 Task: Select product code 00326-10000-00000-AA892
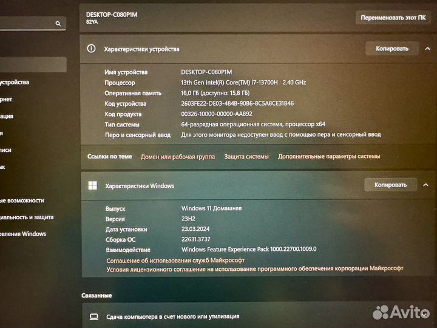(217, 114)
